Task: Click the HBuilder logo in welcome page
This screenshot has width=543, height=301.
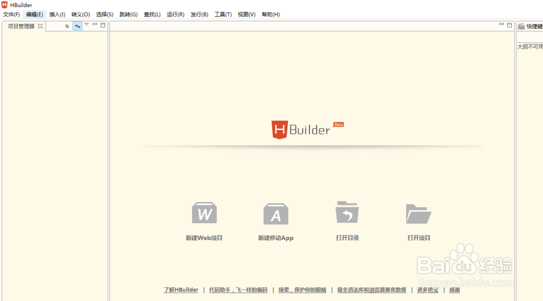Action: (307, 129)
